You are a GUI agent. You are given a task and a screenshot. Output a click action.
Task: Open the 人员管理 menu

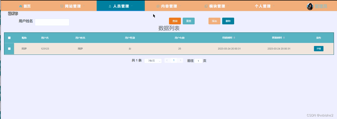(121, 6)
